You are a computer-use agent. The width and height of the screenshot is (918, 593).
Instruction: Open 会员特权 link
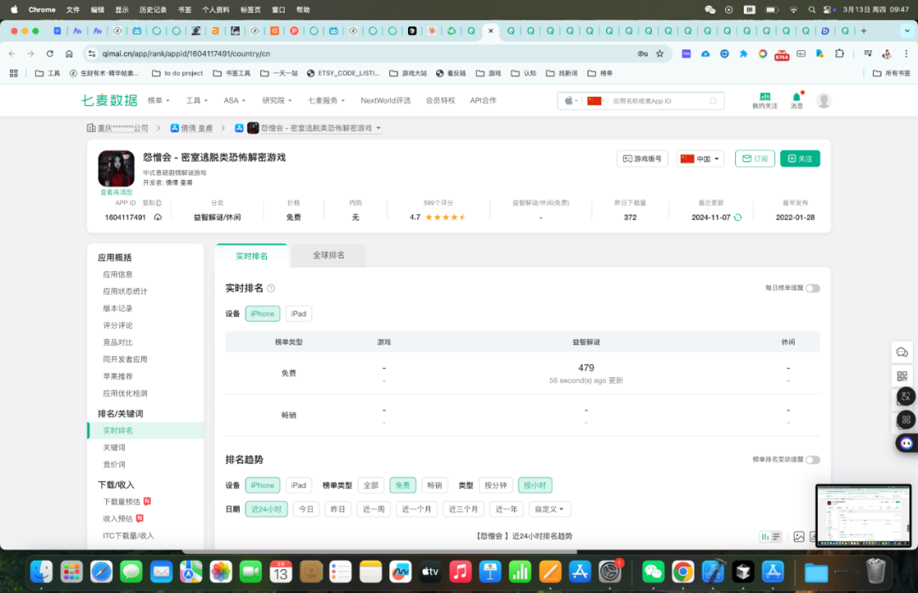tap(440, 100)
